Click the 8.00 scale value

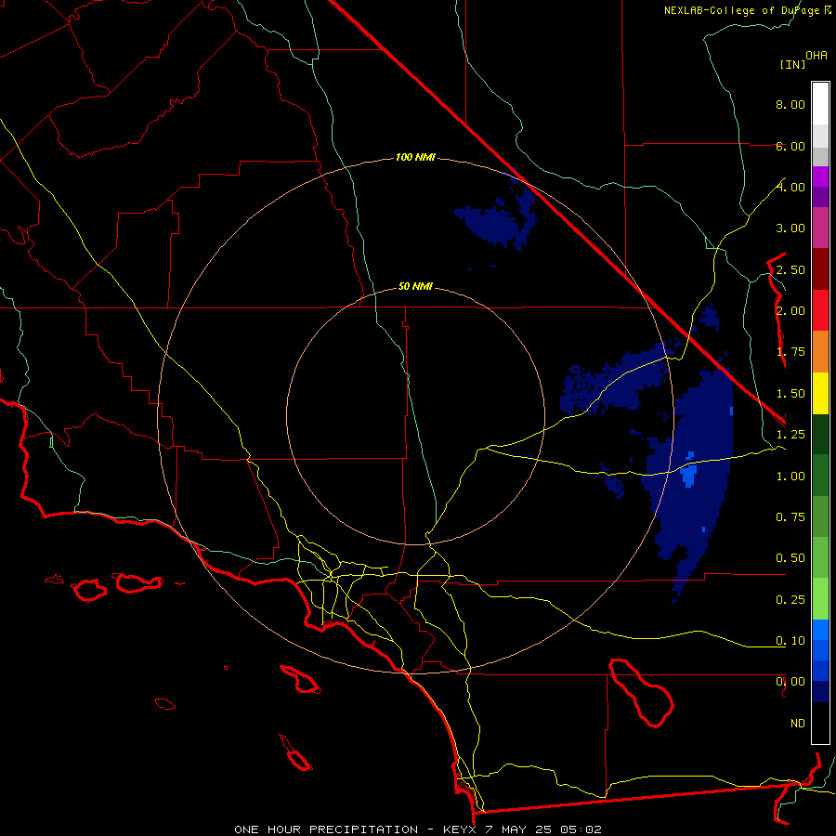790,104
